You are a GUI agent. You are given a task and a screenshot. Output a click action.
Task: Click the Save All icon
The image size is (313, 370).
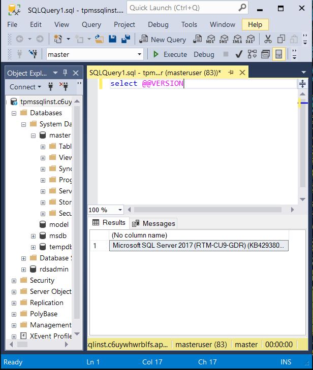pos(126,39)
